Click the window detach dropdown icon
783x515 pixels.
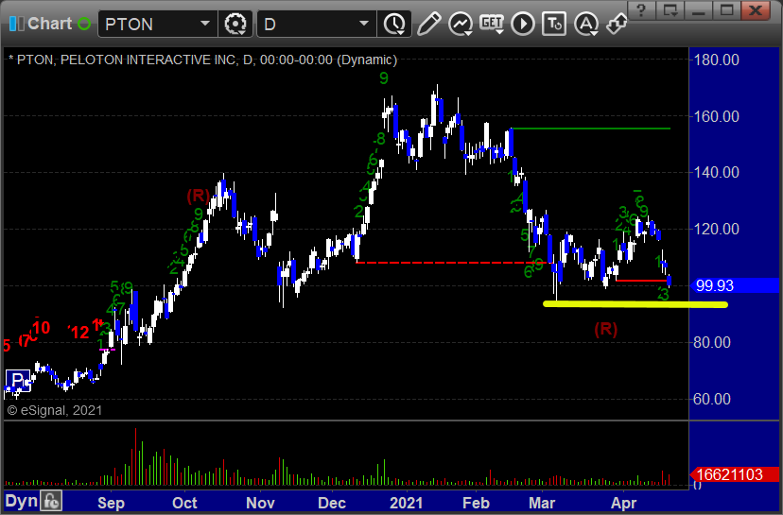point(670,10)
